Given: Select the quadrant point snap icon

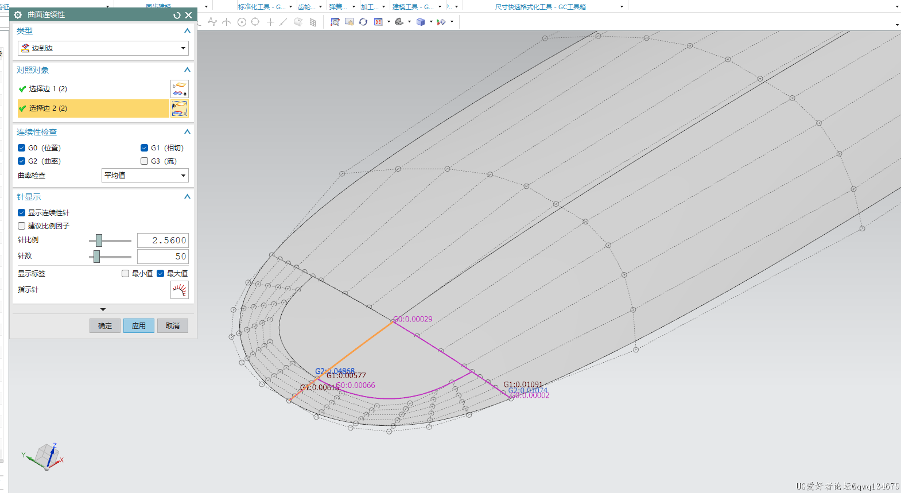Looking at the screenshot, I should coord(255,22).
